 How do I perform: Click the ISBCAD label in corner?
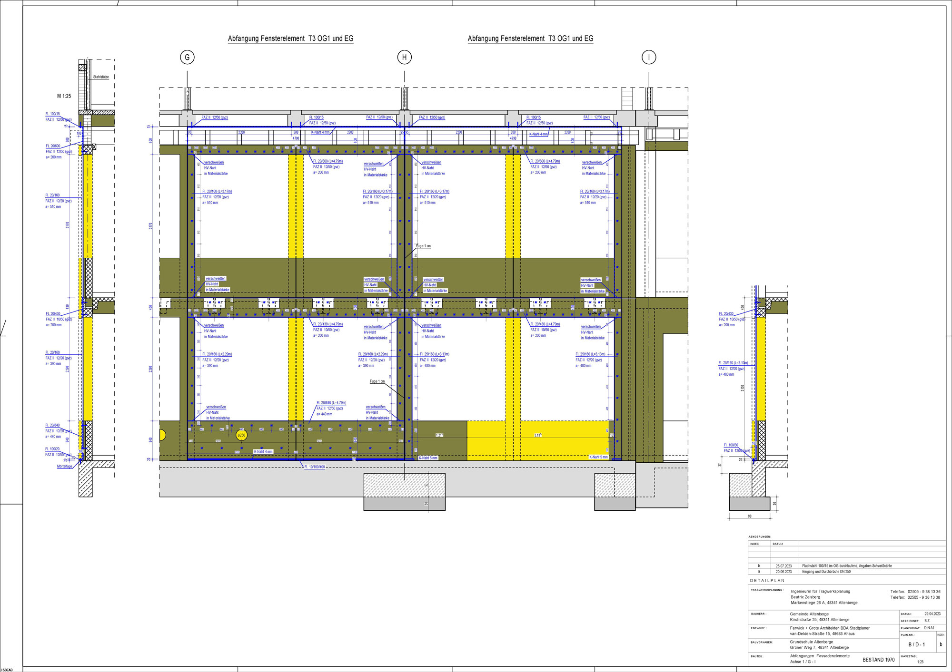tap(7, 670)
